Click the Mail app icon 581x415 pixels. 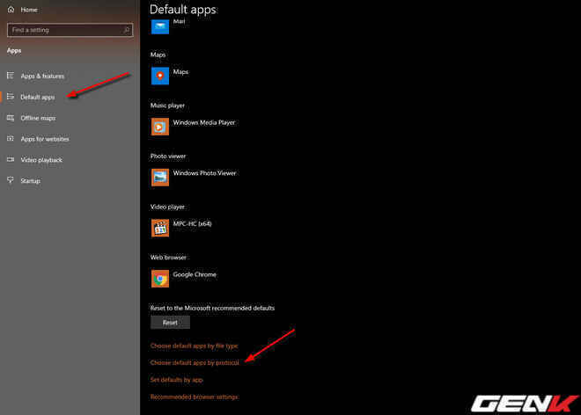tap(160, 25)
